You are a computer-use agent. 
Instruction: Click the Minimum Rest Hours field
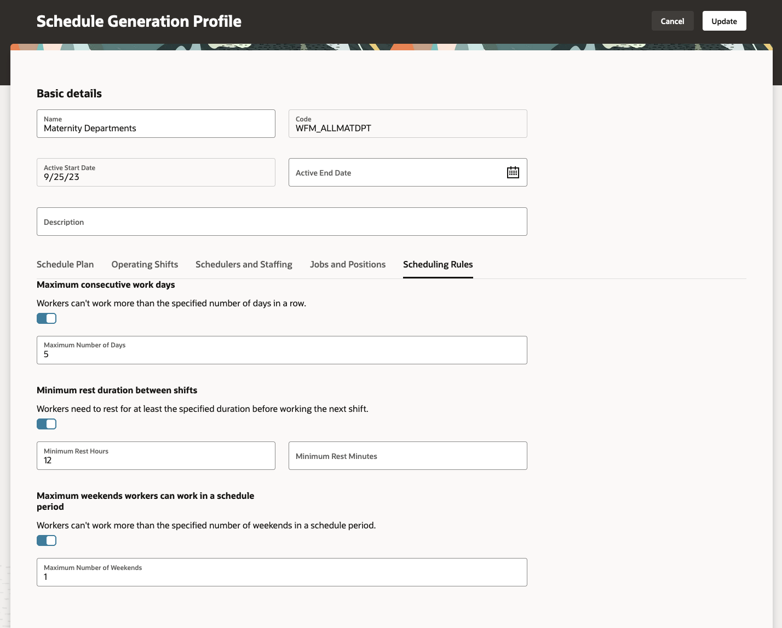[x=156, y=456]
